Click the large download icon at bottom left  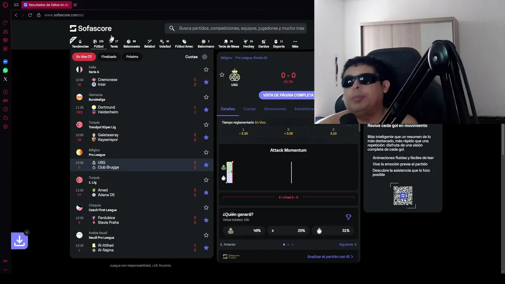(x=19, y=241)
